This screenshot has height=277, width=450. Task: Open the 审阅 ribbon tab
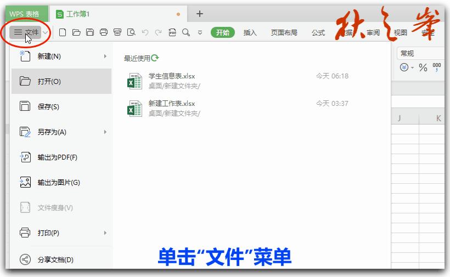pyautogui.click(x=373, y=33)
